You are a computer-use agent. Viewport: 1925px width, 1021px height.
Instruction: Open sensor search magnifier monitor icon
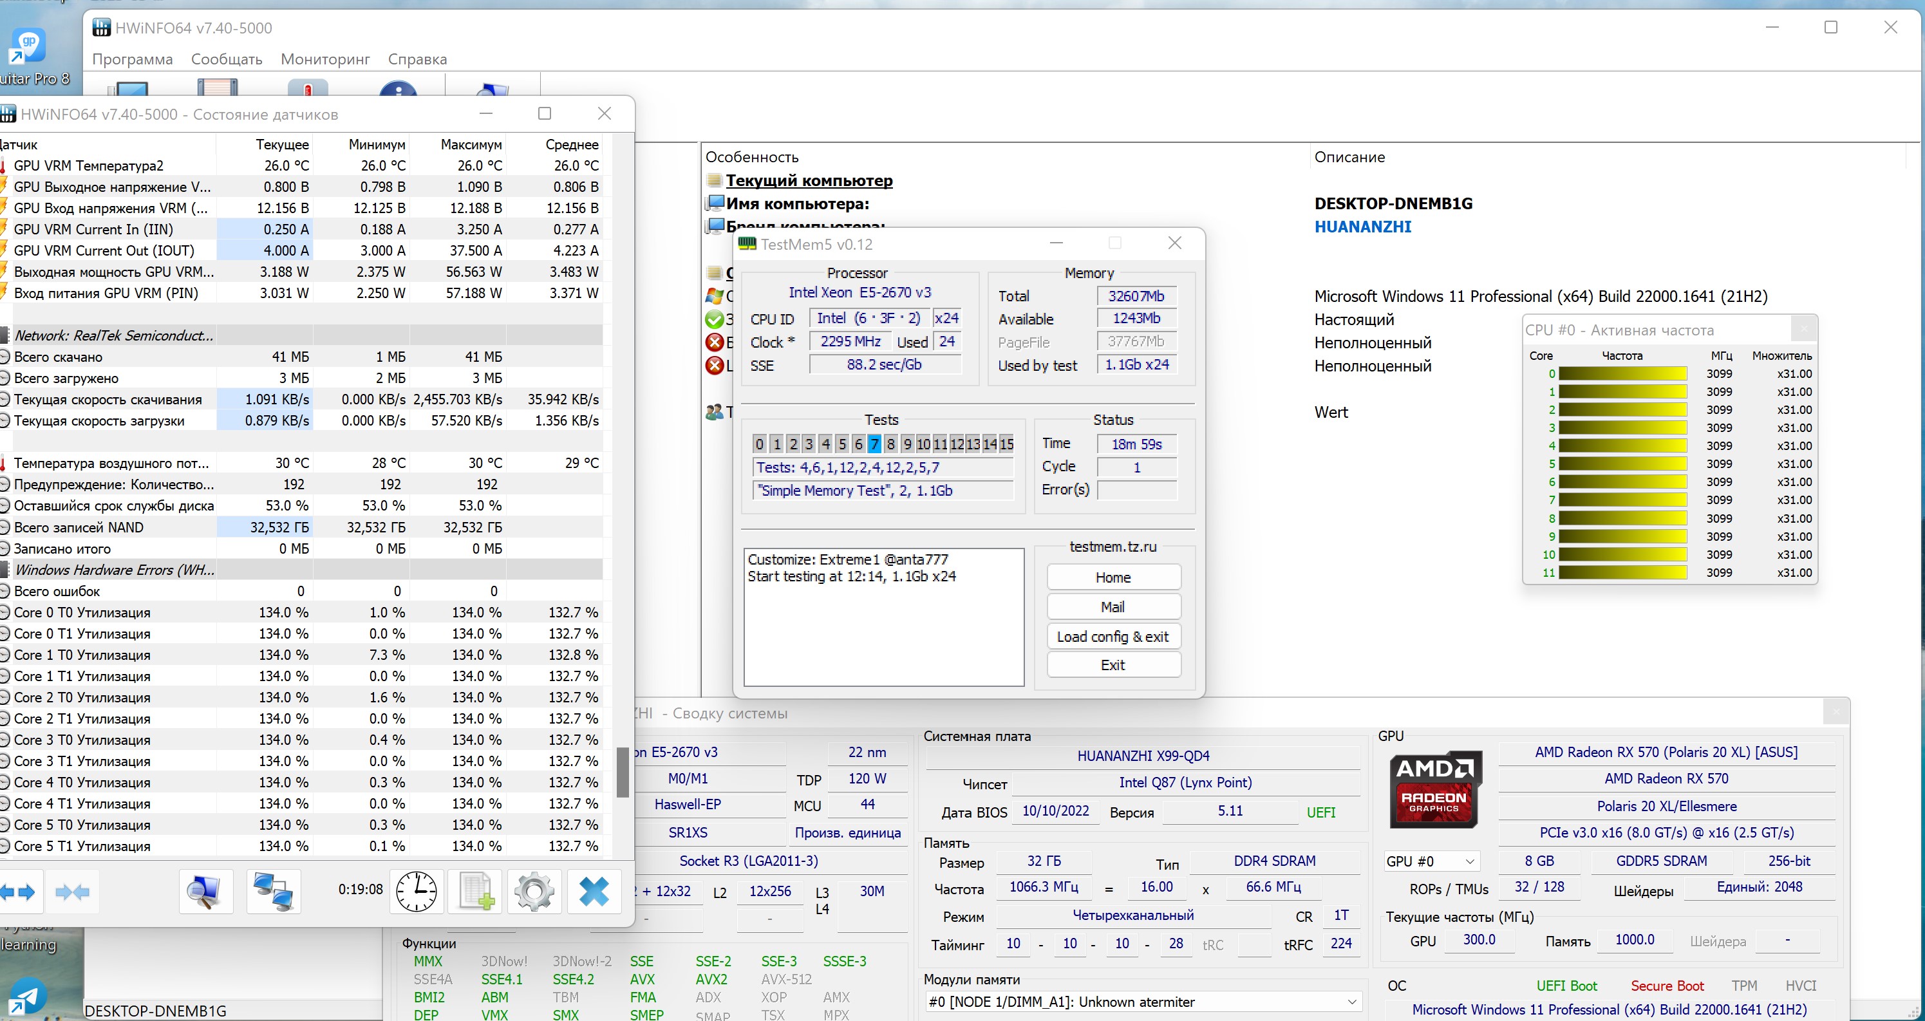[205, 892]
